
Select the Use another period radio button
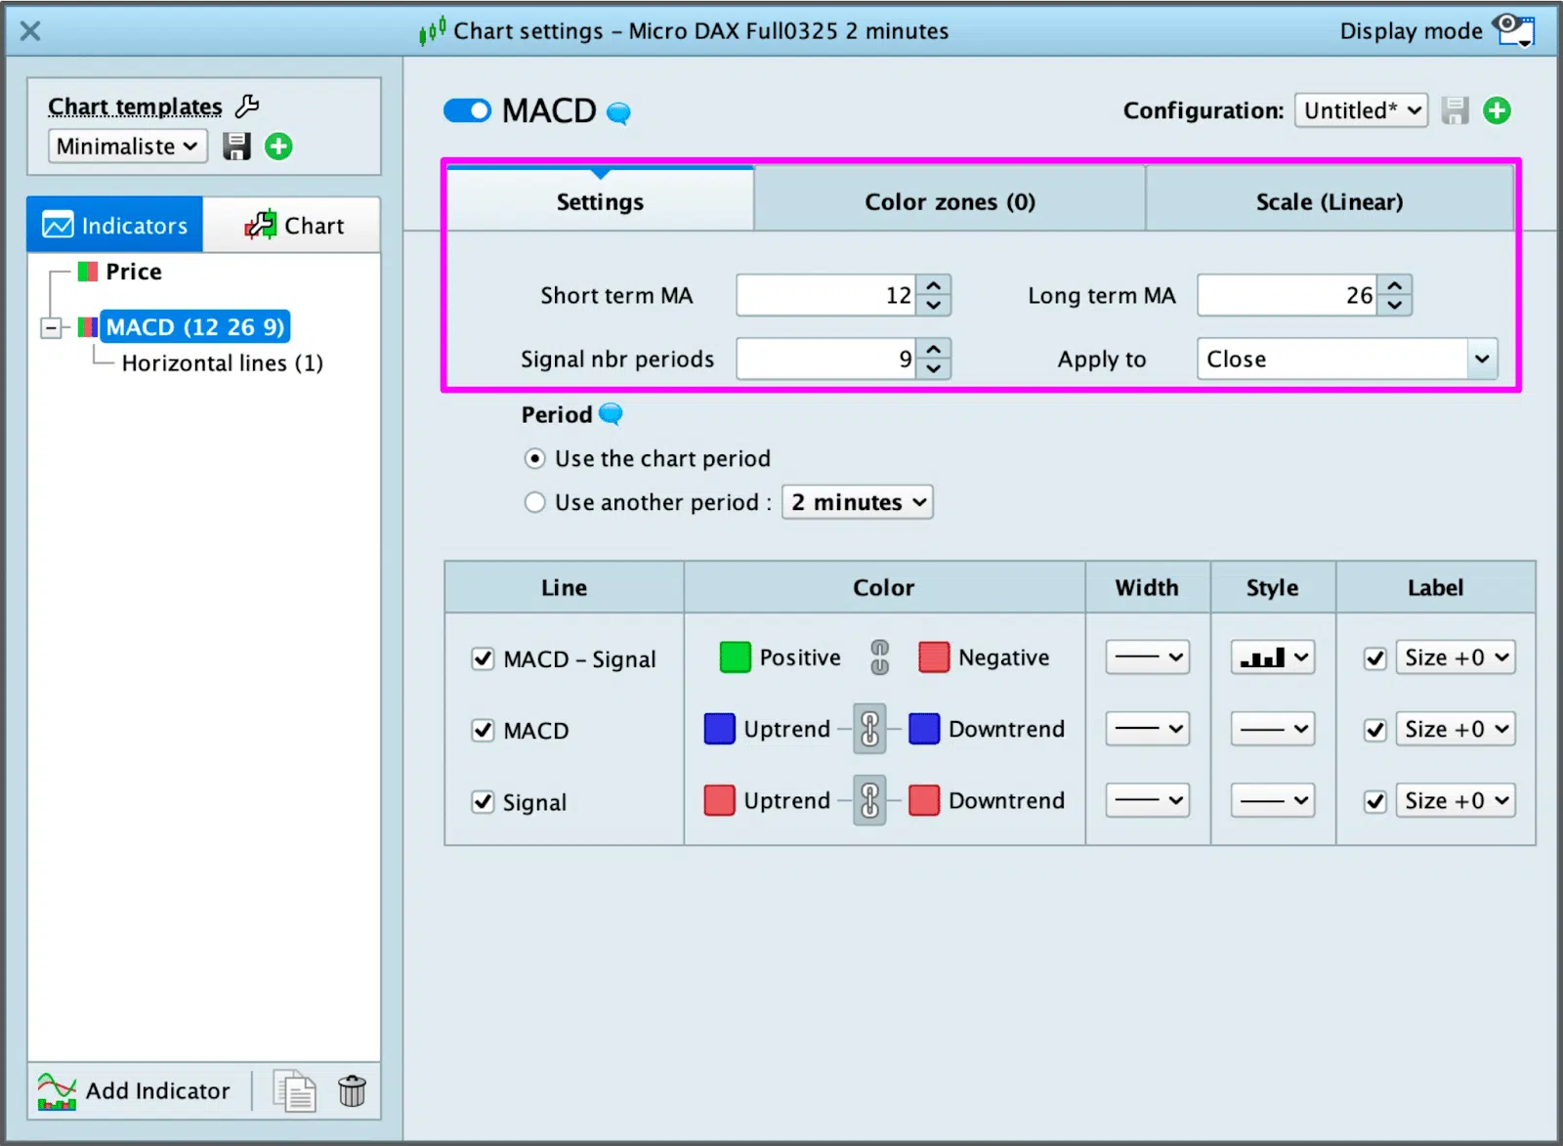click(x=534, y=502)
